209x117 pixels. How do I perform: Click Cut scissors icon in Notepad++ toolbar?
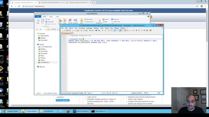(x=81, y=30)
